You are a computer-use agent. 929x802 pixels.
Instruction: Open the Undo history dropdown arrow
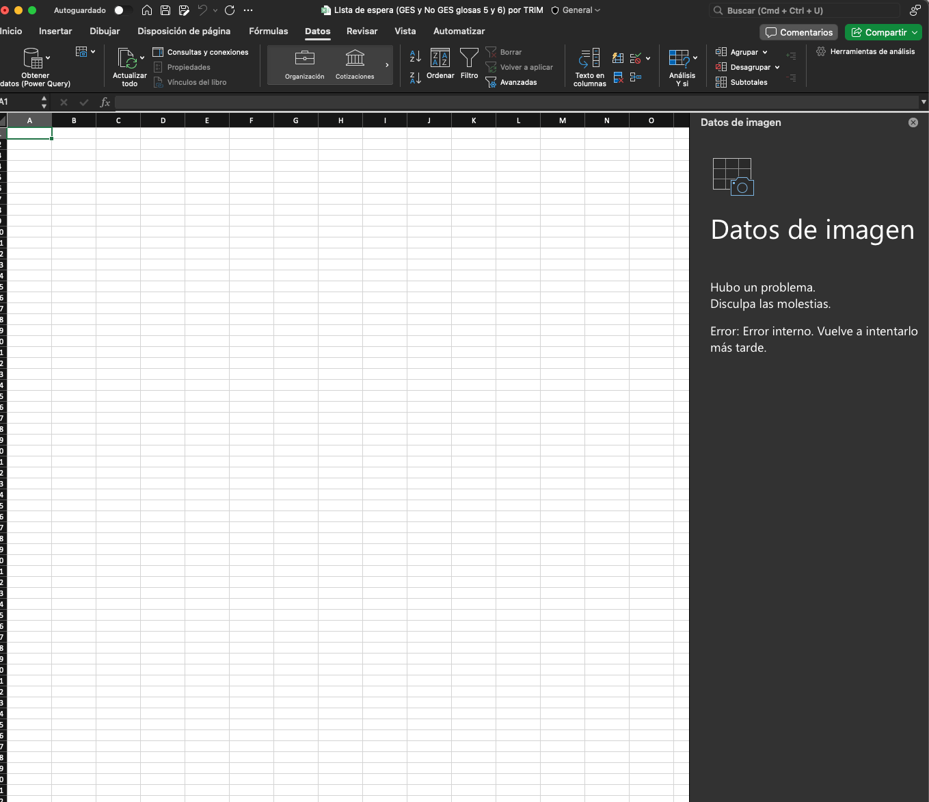(215, 10)
